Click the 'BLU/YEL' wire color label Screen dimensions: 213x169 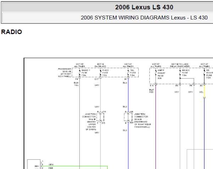tap(76, 84)
